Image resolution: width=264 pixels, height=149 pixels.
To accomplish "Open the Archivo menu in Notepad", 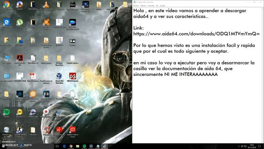I will (136, 5).
